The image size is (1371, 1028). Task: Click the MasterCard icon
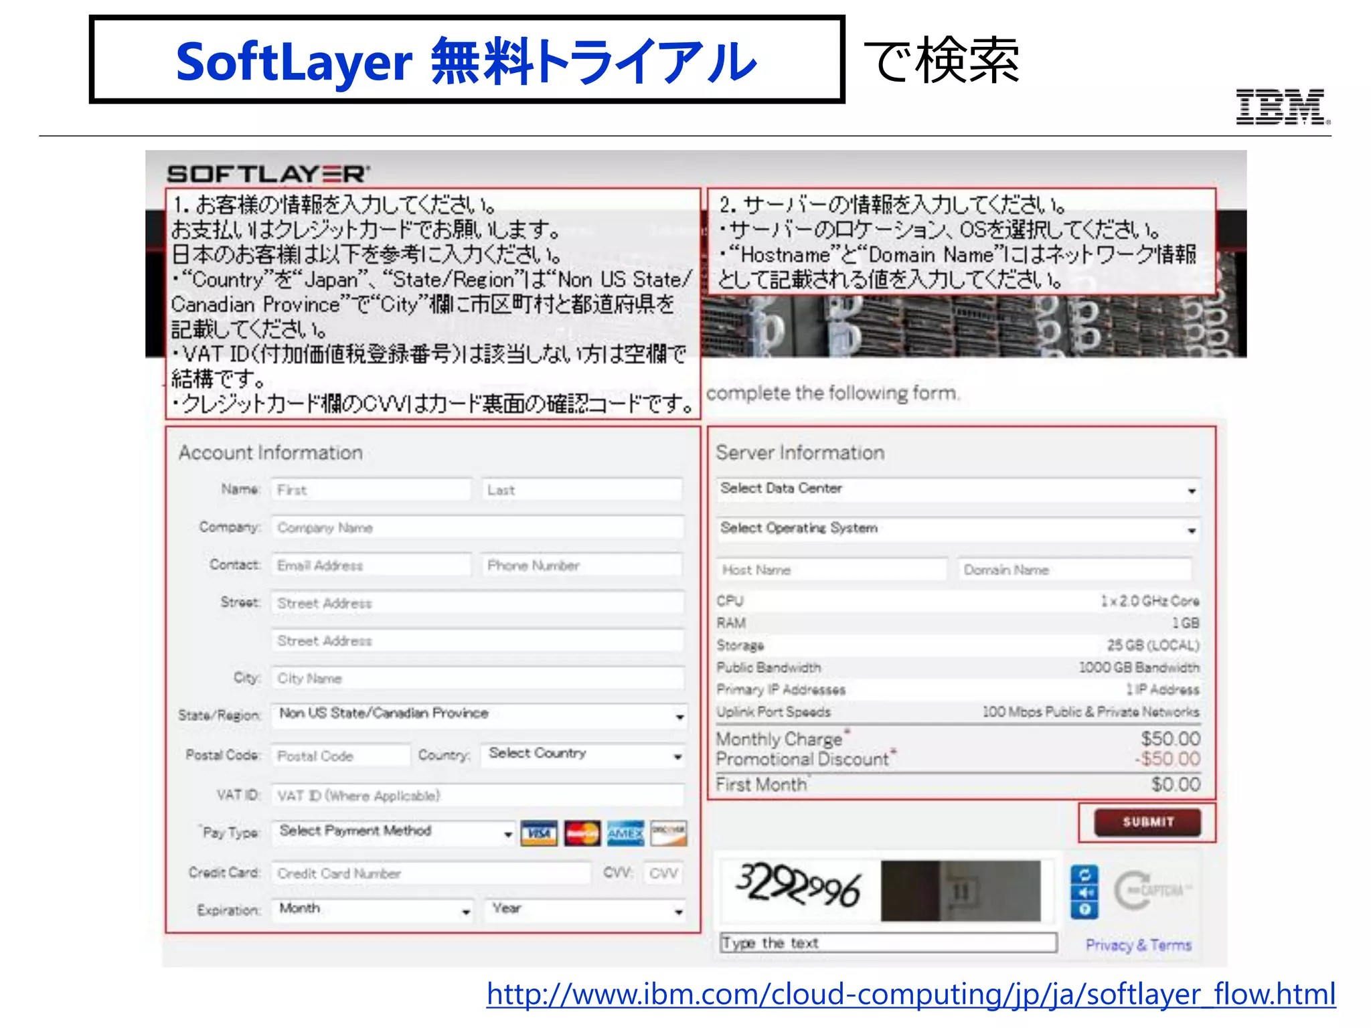click(x=582, y=833)
